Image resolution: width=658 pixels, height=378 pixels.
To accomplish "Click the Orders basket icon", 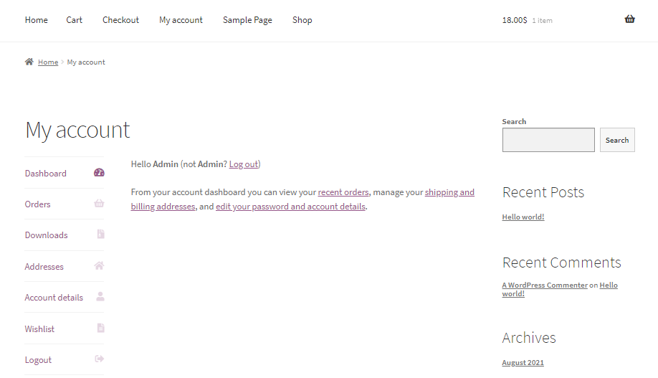I will (99, 203).
